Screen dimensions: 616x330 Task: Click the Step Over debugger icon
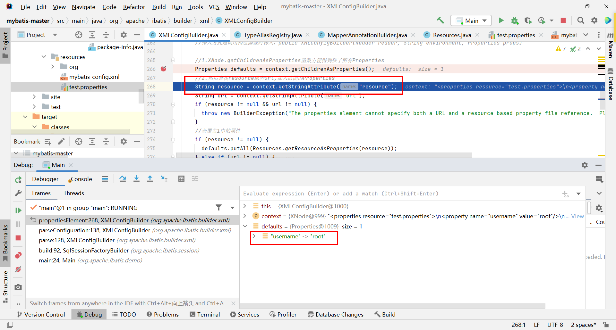[123, 179]
